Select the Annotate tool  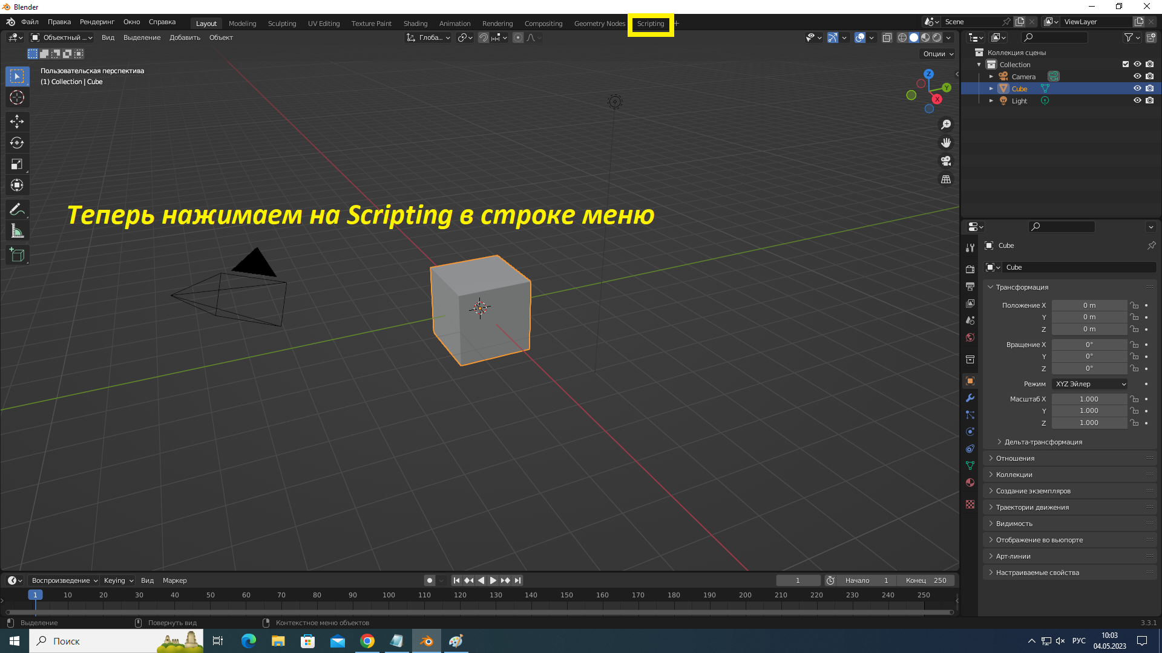[17, 210]
